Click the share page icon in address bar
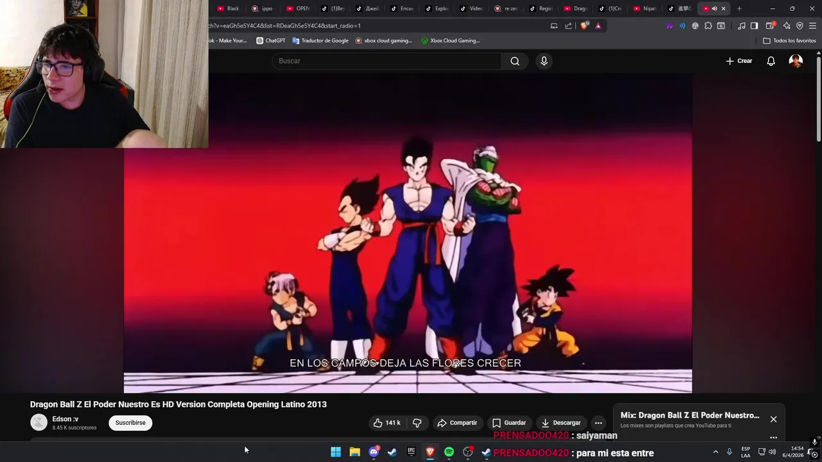This screenshot has width=822, height=462. tap(568, 26)
